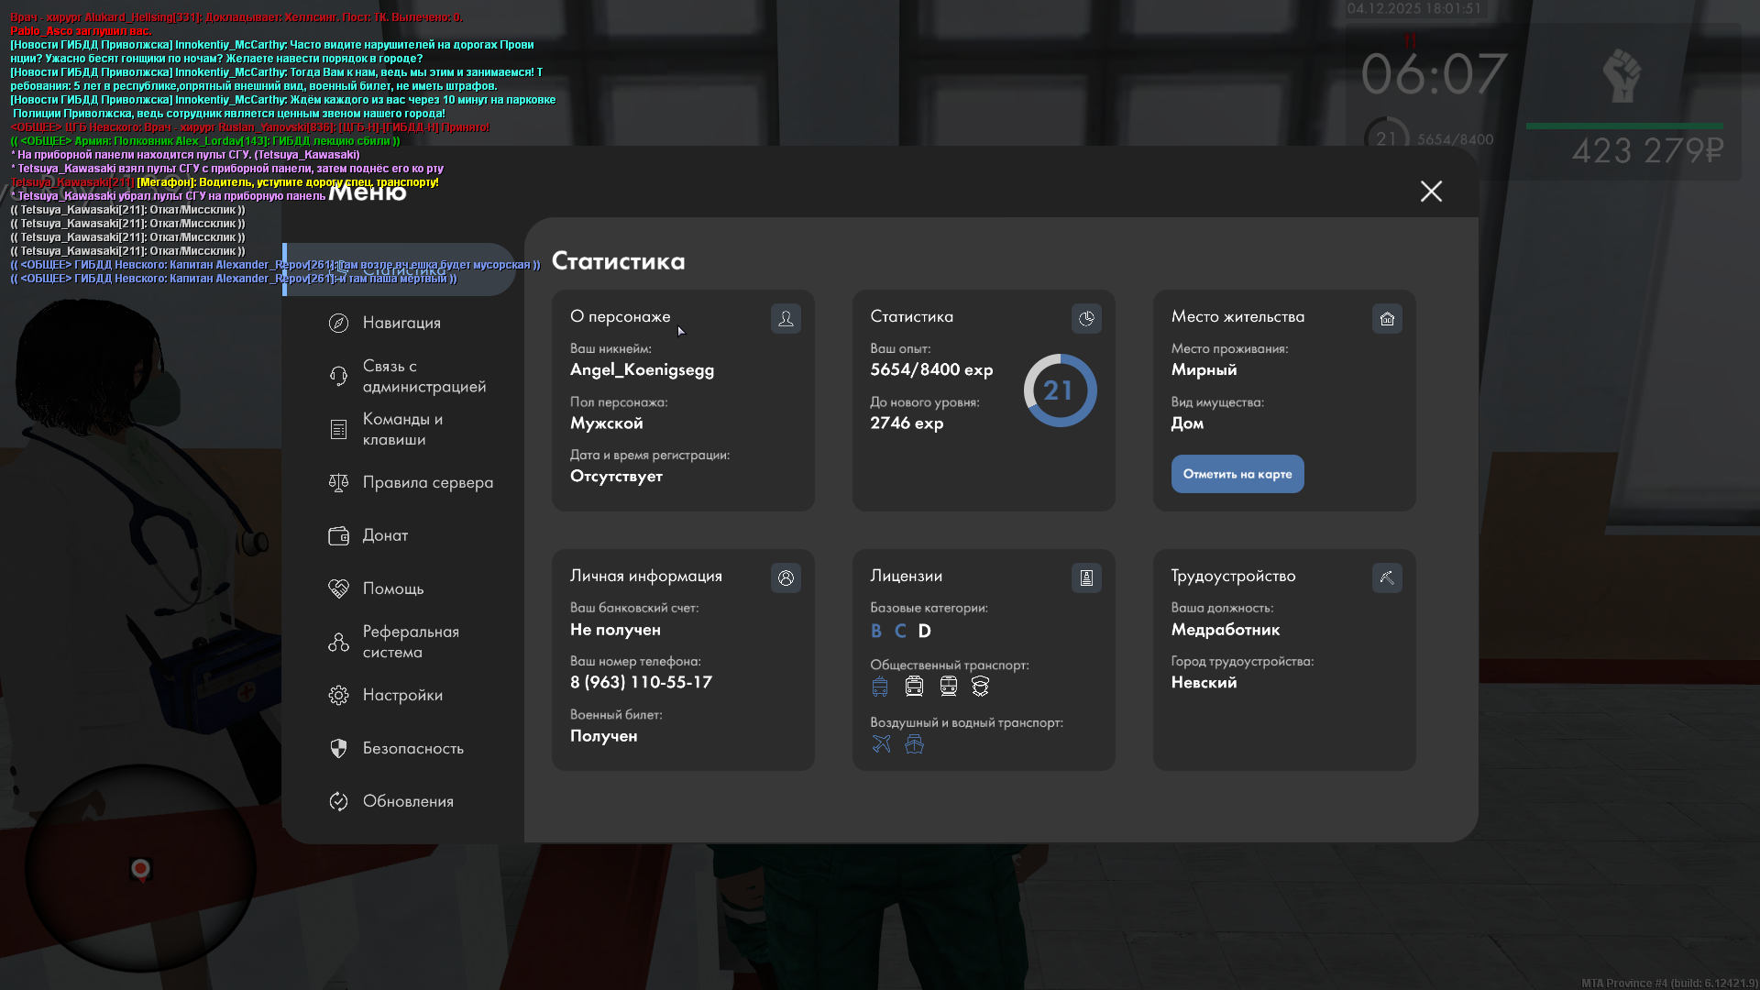Screen dimensions: 1760x990
Task: Open Связь с администрацией section
Action: coord(423,377)
